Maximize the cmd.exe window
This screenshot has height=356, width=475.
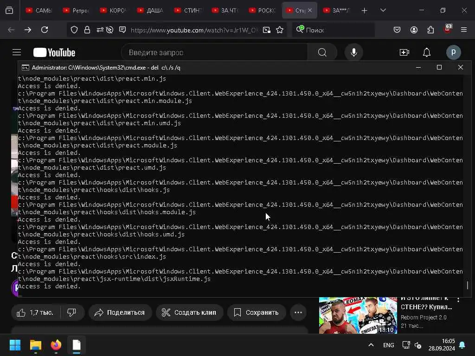pos(439,67)
